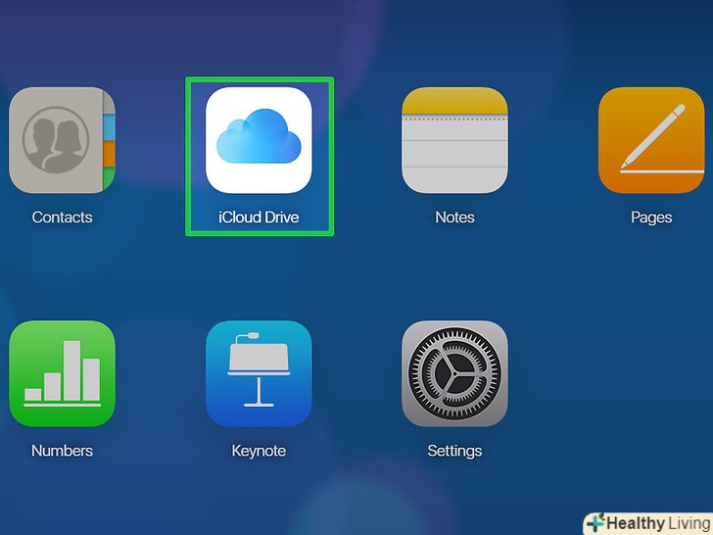Viewport: 713px width, 535px height.
Task: Open the Settings gear icon
Action: coord(454,373)
